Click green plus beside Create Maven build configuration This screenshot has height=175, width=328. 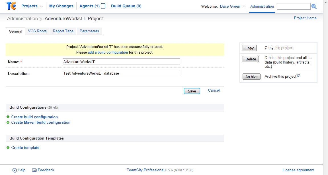(x=8, y=123)
